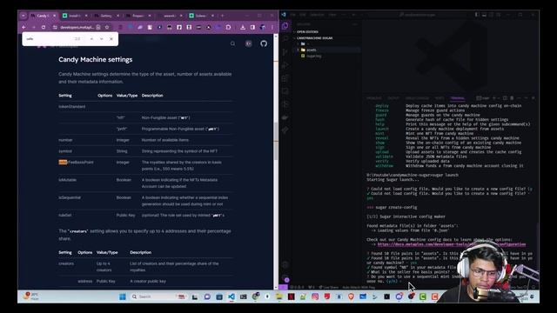Open File Explorer from the taskbar
The height and width of the screenshot is (313, 557).
[279, 296]
